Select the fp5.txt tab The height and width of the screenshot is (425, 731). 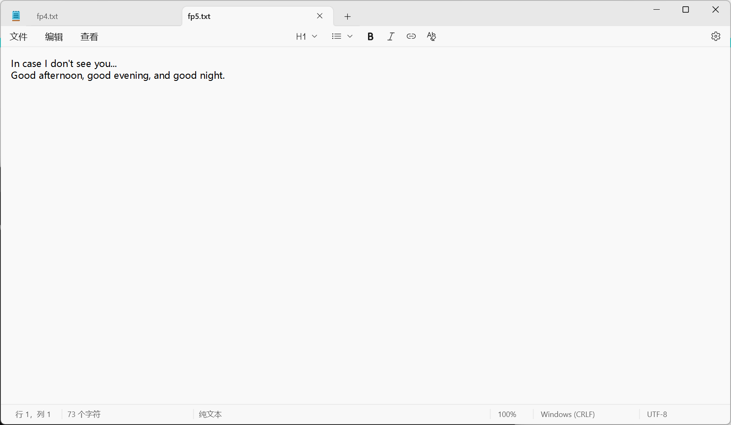pos(258,16)
